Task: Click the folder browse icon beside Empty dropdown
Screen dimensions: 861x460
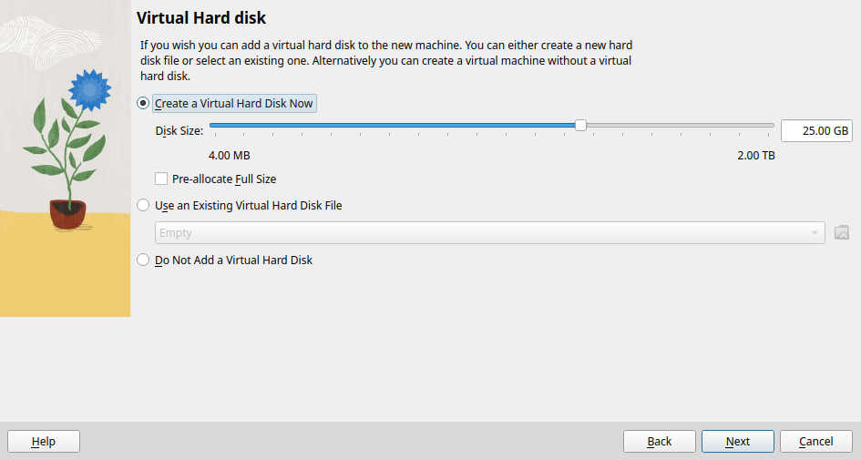Action: [x=841, y=233]
